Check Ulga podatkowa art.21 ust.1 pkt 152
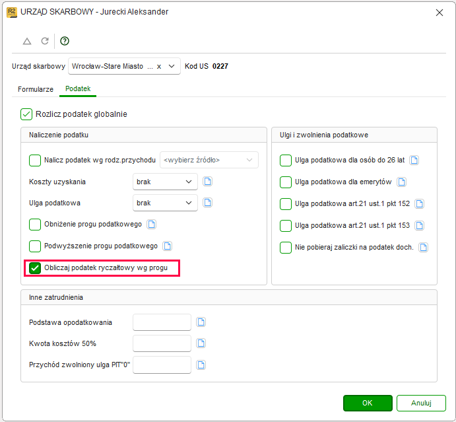Screen dimensions: 456x422 (x=286, y=204)
